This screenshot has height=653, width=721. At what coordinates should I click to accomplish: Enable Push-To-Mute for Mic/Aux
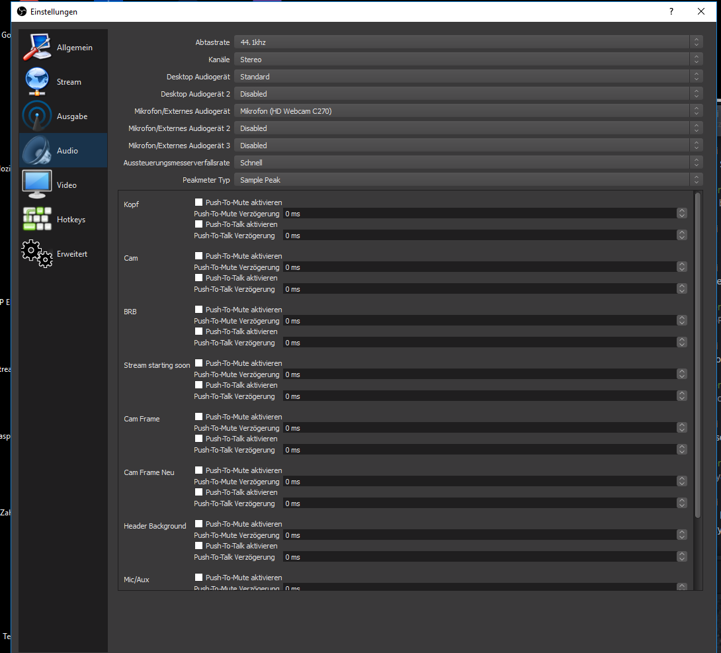pos(198,577)
